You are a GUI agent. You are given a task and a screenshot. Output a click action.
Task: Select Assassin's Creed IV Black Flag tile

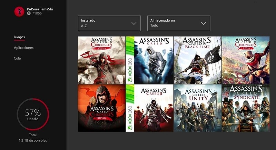pos(197,60)
